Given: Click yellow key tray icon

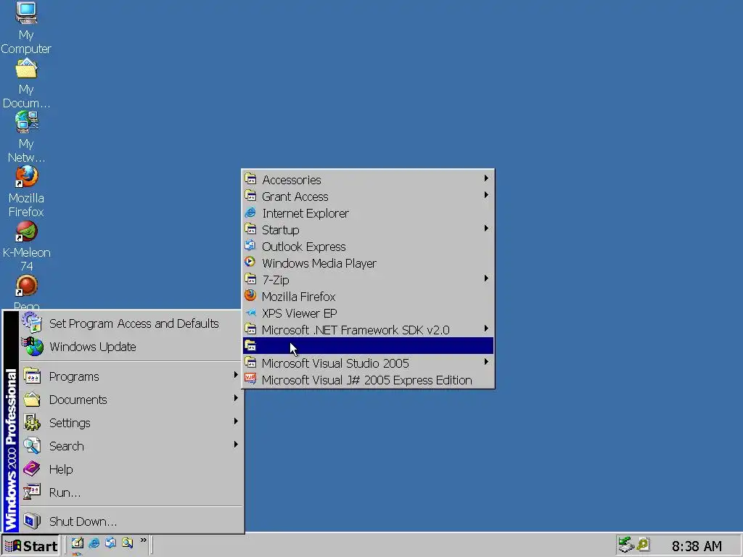Looking at the screenshot, I should 643,545.
